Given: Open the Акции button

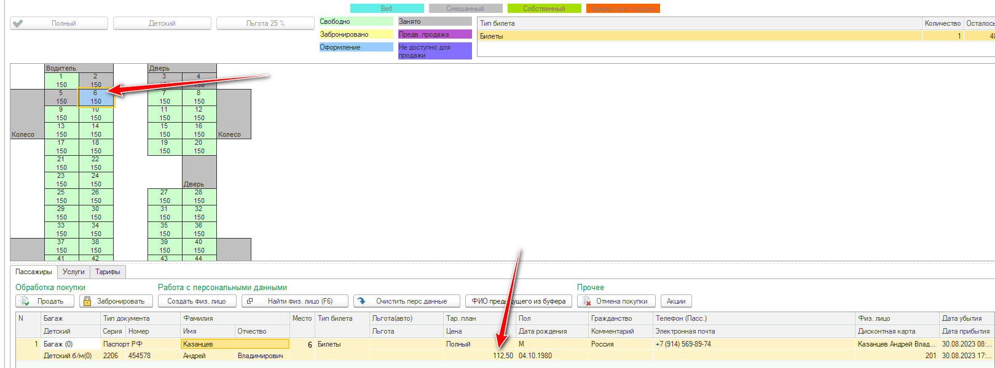Looking at the screenshot, I should [x=676, y=301].
